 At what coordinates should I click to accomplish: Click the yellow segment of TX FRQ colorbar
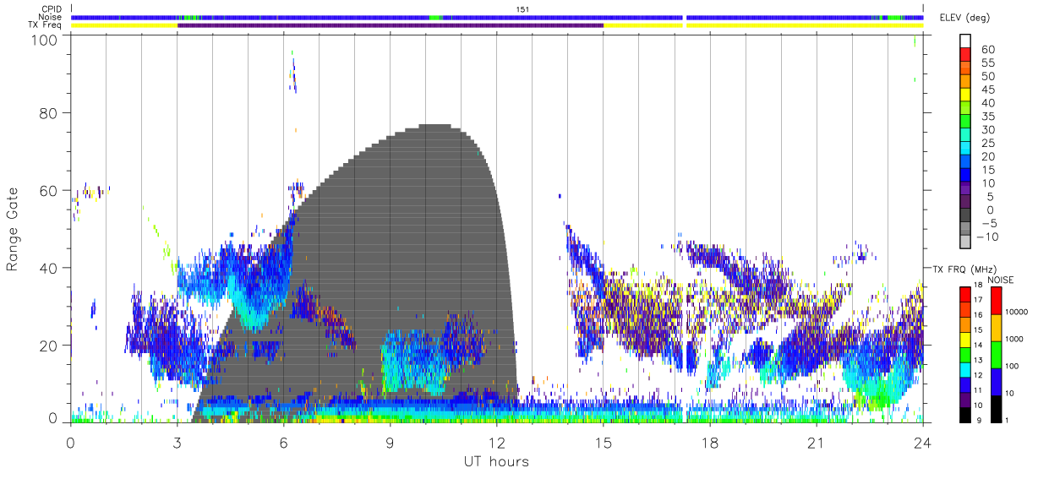(964, 339)
